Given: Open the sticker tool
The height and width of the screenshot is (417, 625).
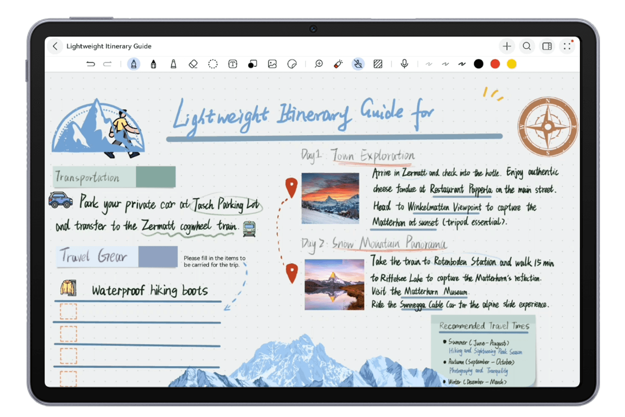Looking at the screenshot, I should click(x=292, y=64).
